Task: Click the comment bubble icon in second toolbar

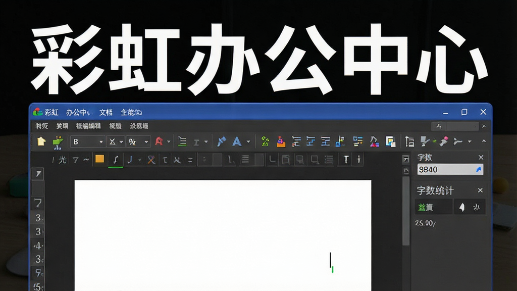Action: coord(300,160)
